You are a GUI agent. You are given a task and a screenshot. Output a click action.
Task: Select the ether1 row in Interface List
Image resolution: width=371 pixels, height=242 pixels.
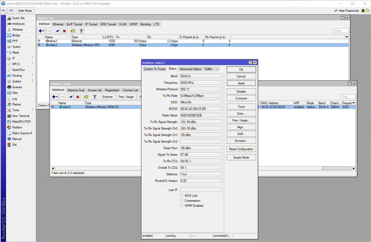[x=193, y=41]
